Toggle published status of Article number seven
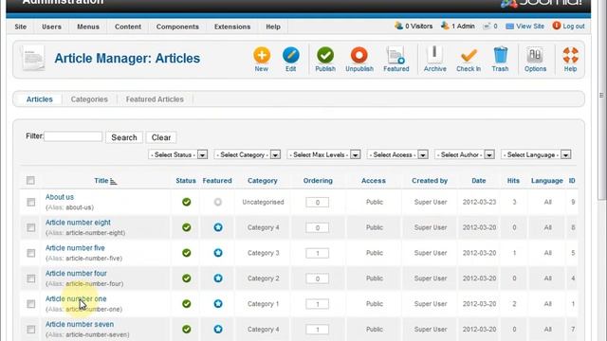The height and width of the screenshot is (341, 607). [187, 330]
